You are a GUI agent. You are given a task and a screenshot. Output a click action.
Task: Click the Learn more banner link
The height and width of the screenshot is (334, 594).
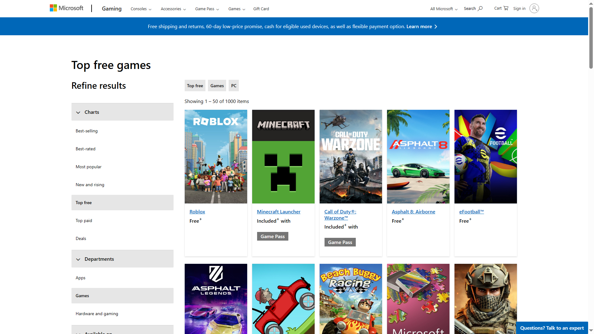click(419, 27)
